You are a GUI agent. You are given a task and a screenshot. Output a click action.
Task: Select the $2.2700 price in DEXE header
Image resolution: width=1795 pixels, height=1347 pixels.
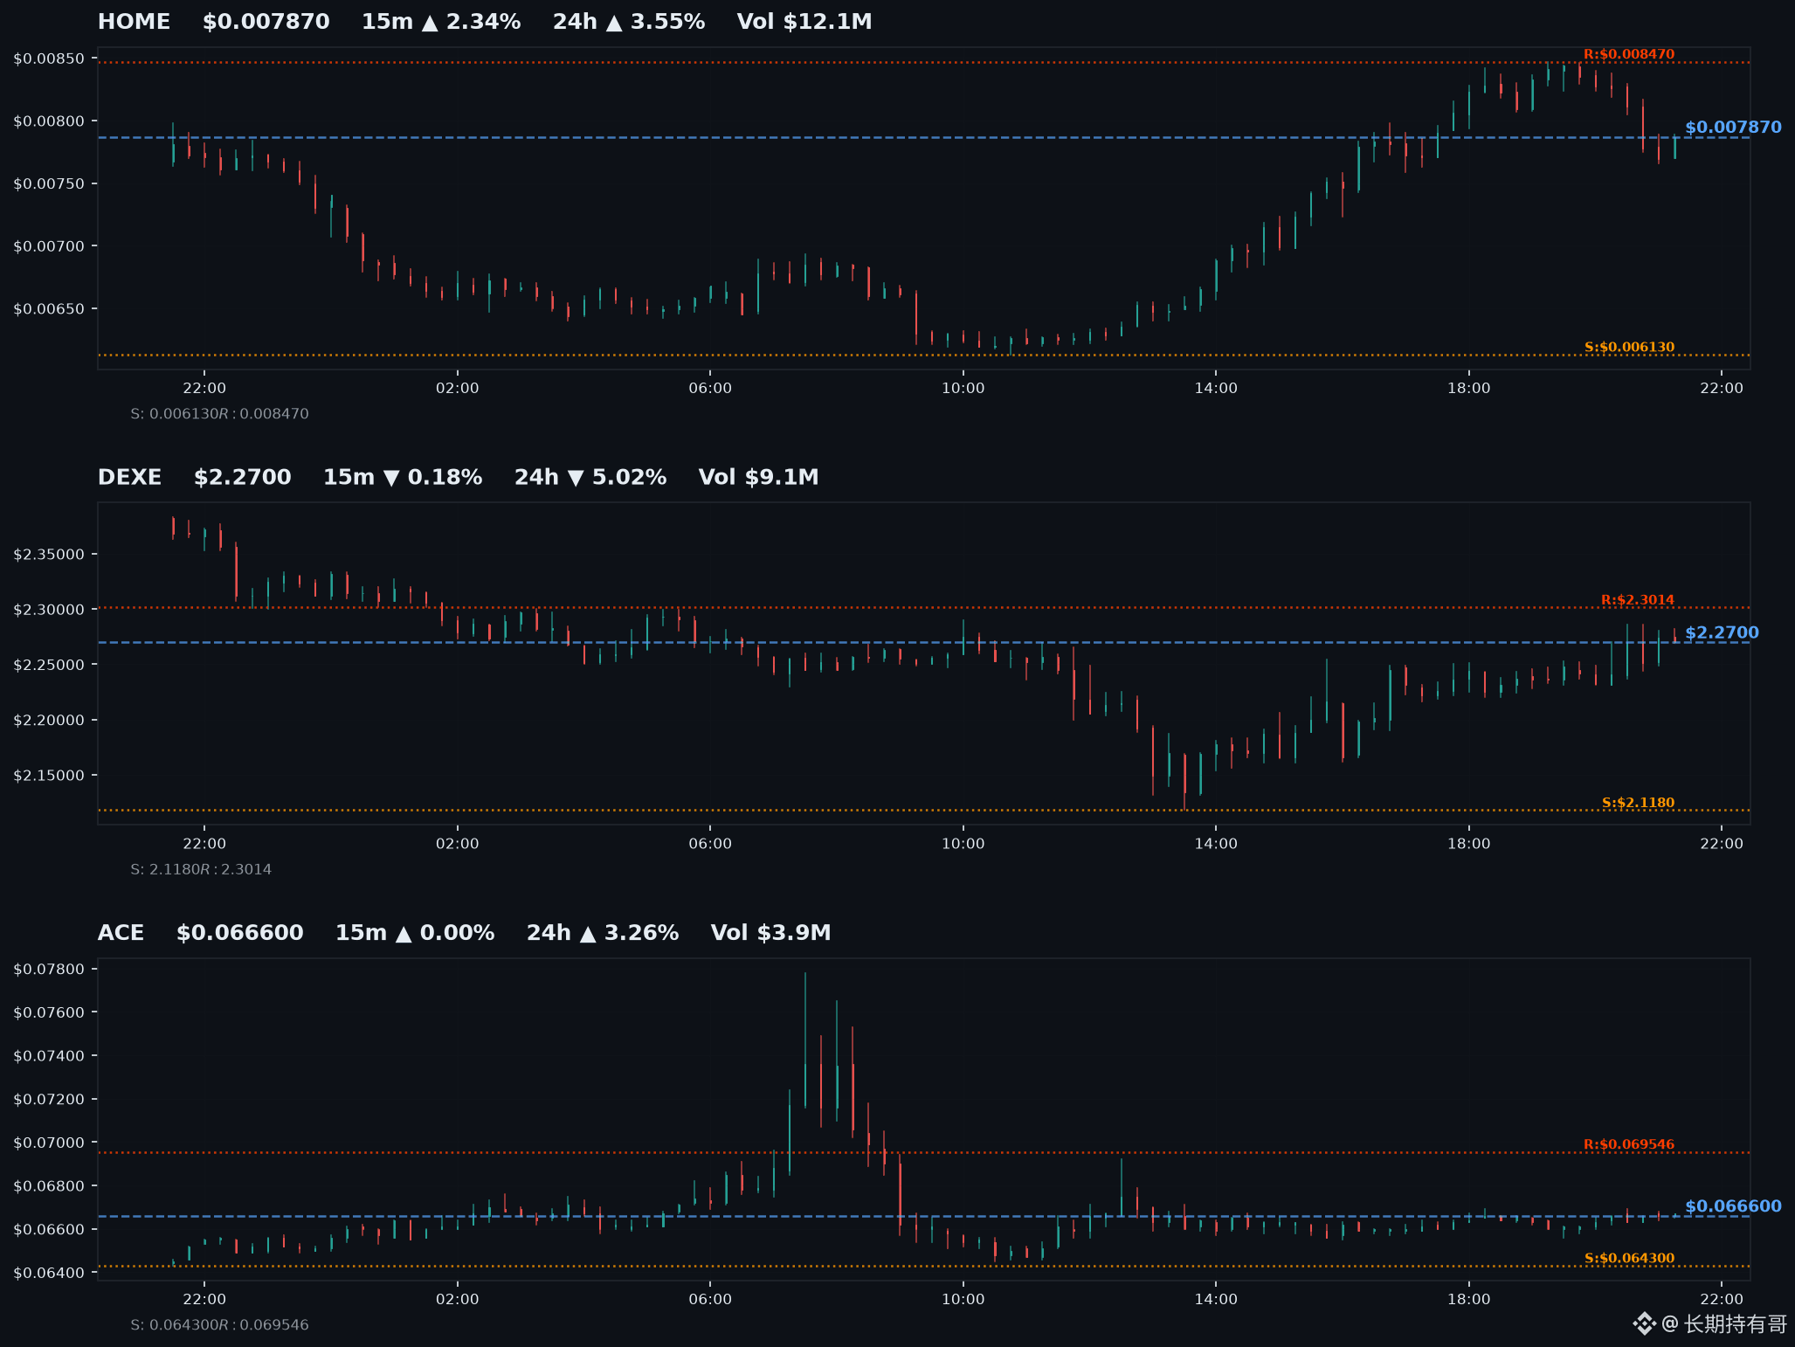pyautogui.click(x=243, y=478)
